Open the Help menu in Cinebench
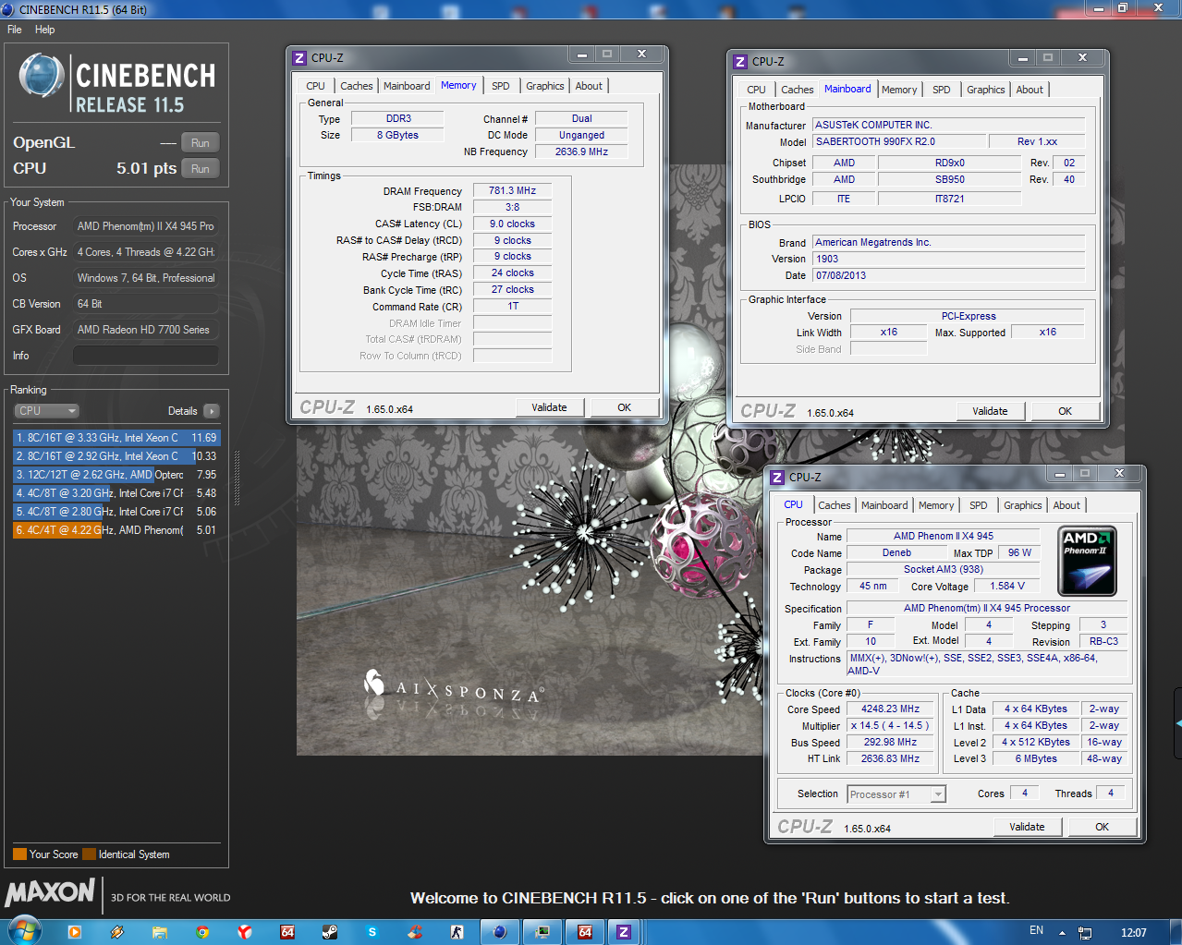Image resolution: width=1182 pixels, height=945 pixels. (44, 30)
